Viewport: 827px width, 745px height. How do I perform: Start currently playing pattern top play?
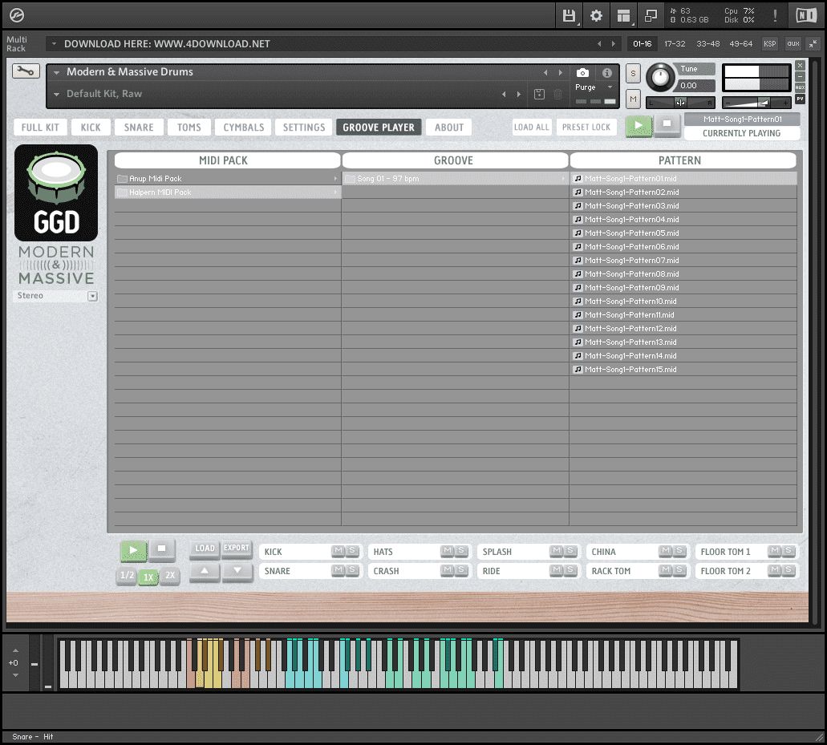(x=638, y=126)
